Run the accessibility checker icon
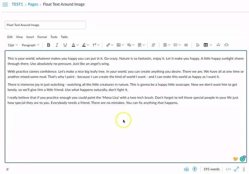This screenshot has height=174, width=249. tap(195, 169)
